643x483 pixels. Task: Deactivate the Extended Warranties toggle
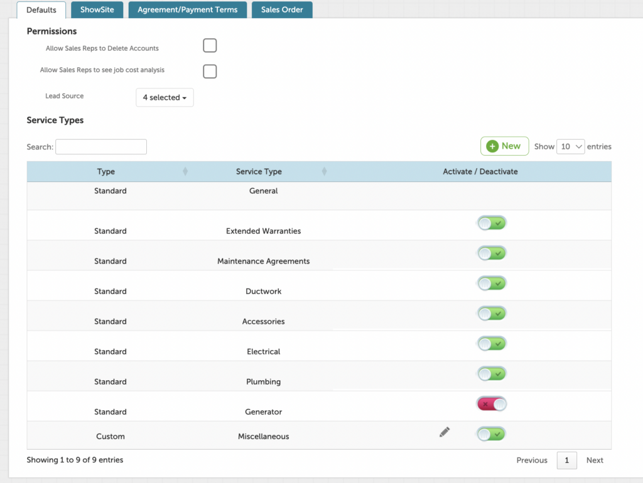click(x=492, y=223)
